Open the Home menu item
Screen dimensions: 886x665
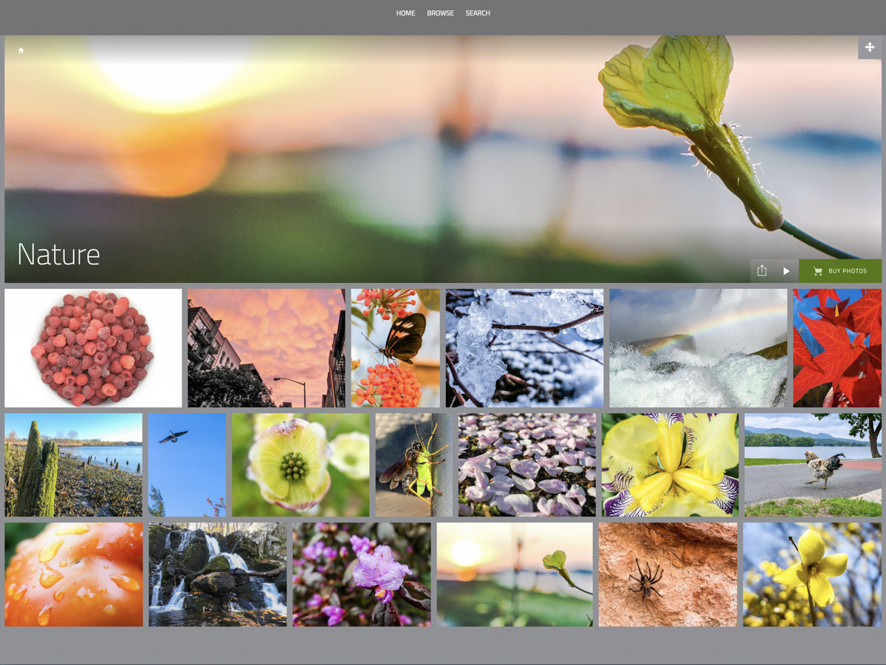tap(405, 13)
